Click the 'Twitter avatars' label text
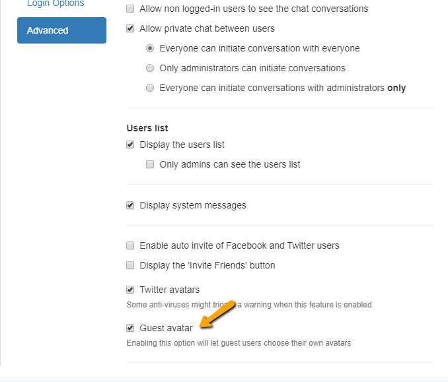448x382 pixels. coord(169,290)
